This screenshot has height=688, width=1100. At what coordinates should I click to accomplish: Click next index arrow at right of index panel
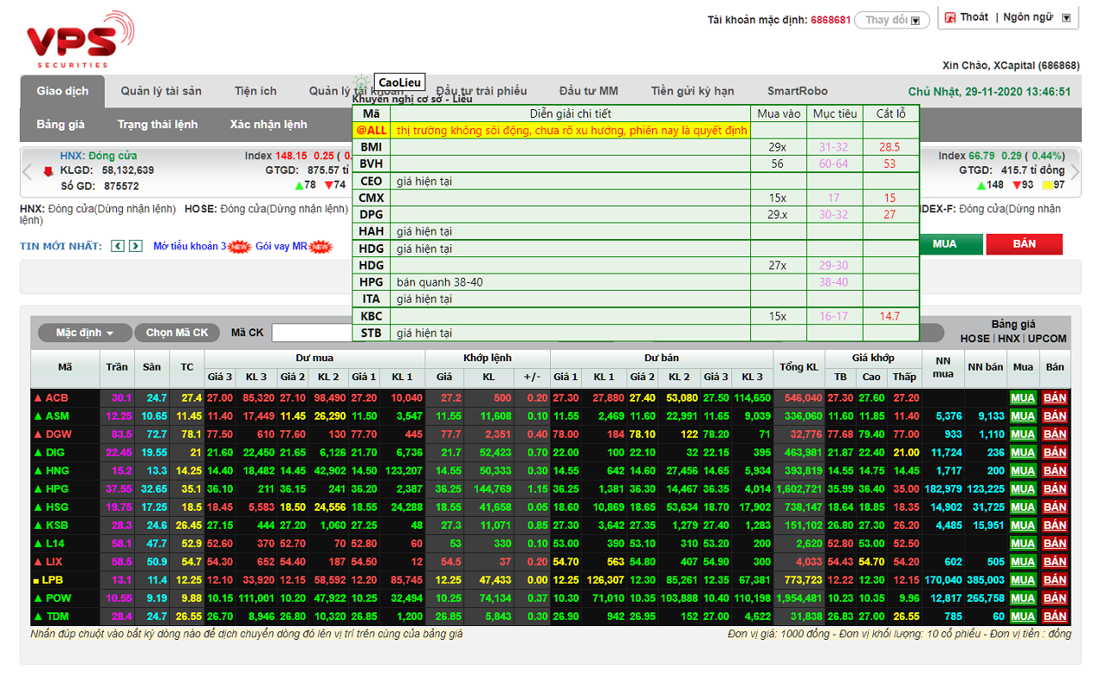pos(1075,171)
